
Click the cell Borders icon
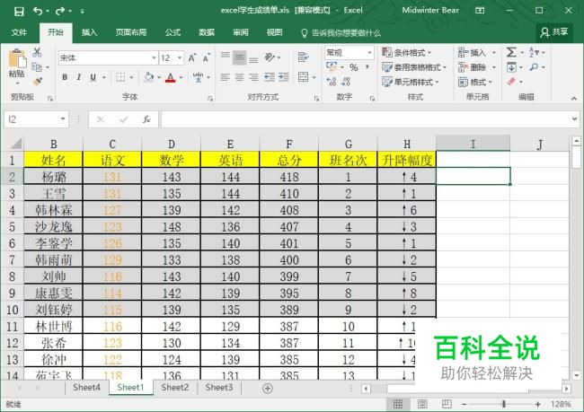[x=120, y=77]
